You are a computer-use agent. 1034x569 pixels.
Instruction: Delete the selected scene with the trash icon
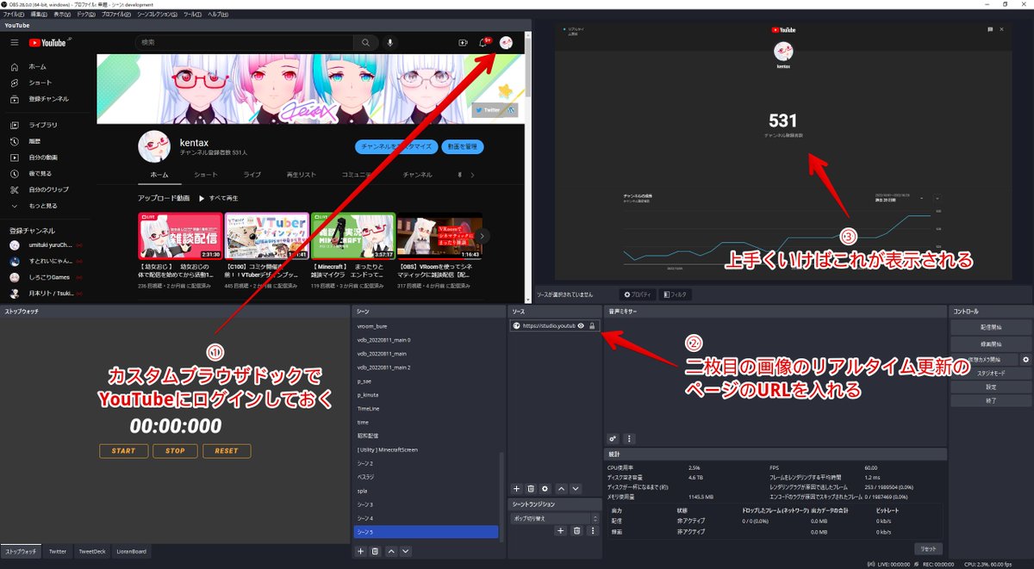point(375,551)
